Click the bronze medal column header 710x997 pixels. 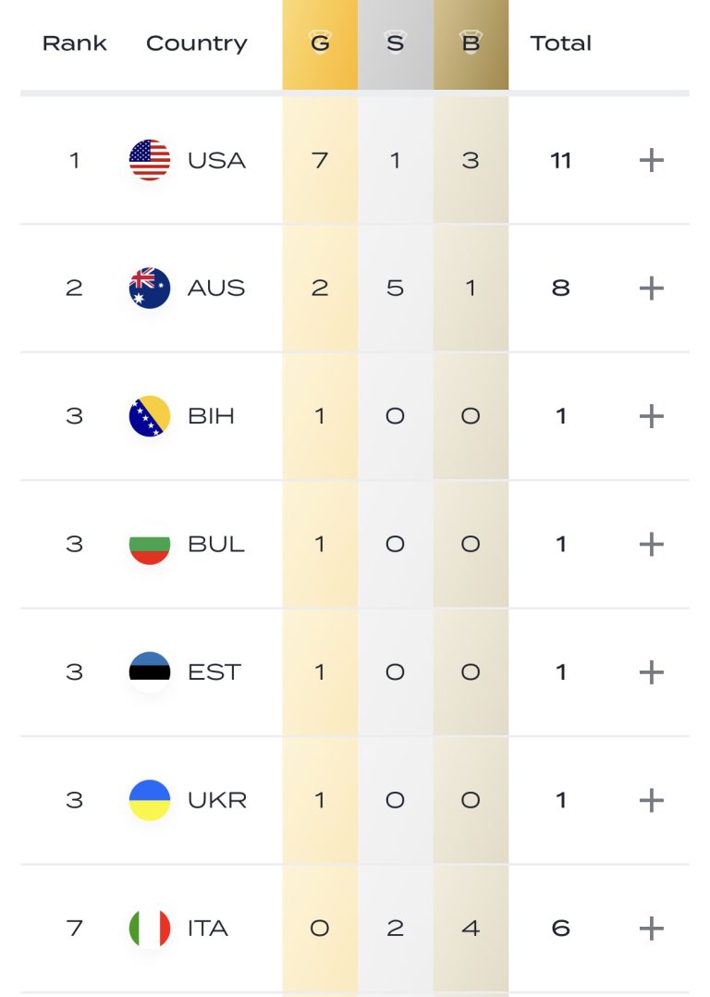tap(471, 43)
